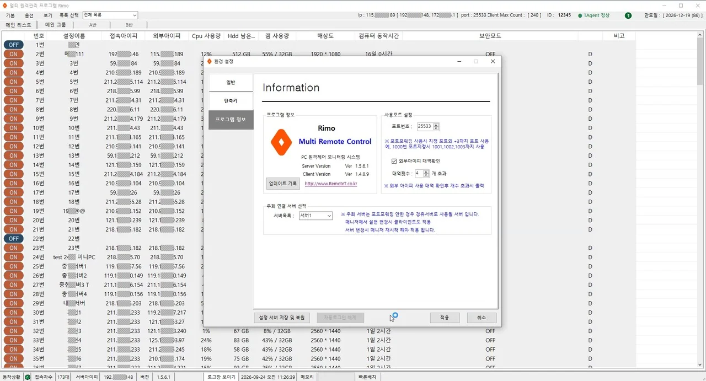
Task: Toggle the ON switch for row 29번
Action: tap(13, 303)
